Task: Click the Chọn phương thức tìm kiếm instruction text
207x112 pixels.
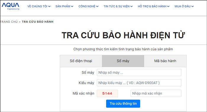Action: 123,49
